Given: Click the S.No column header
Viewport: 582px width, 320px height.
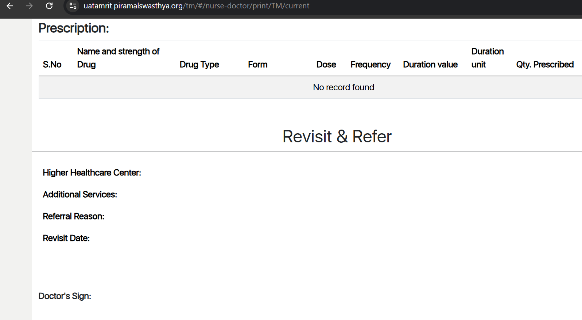Looking at the screenshot, I should click(52, 64).
